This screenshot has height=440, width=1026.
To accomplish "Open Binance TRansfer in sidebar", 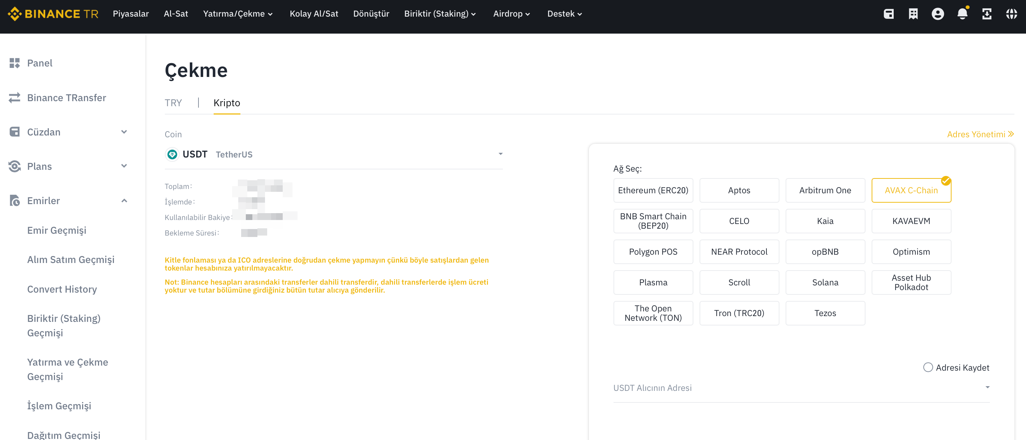I will (67, 98).
